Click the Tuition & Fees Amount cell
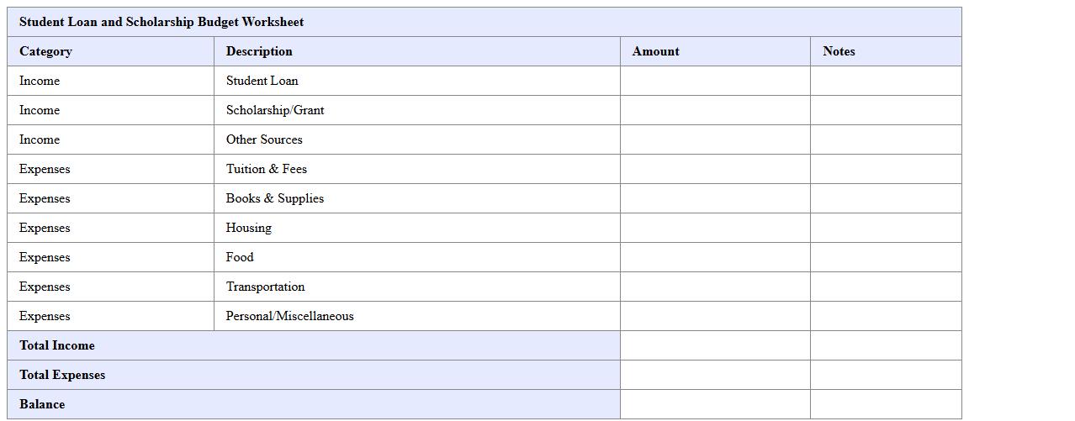The image size is (1075, 421). pos(715,169)
